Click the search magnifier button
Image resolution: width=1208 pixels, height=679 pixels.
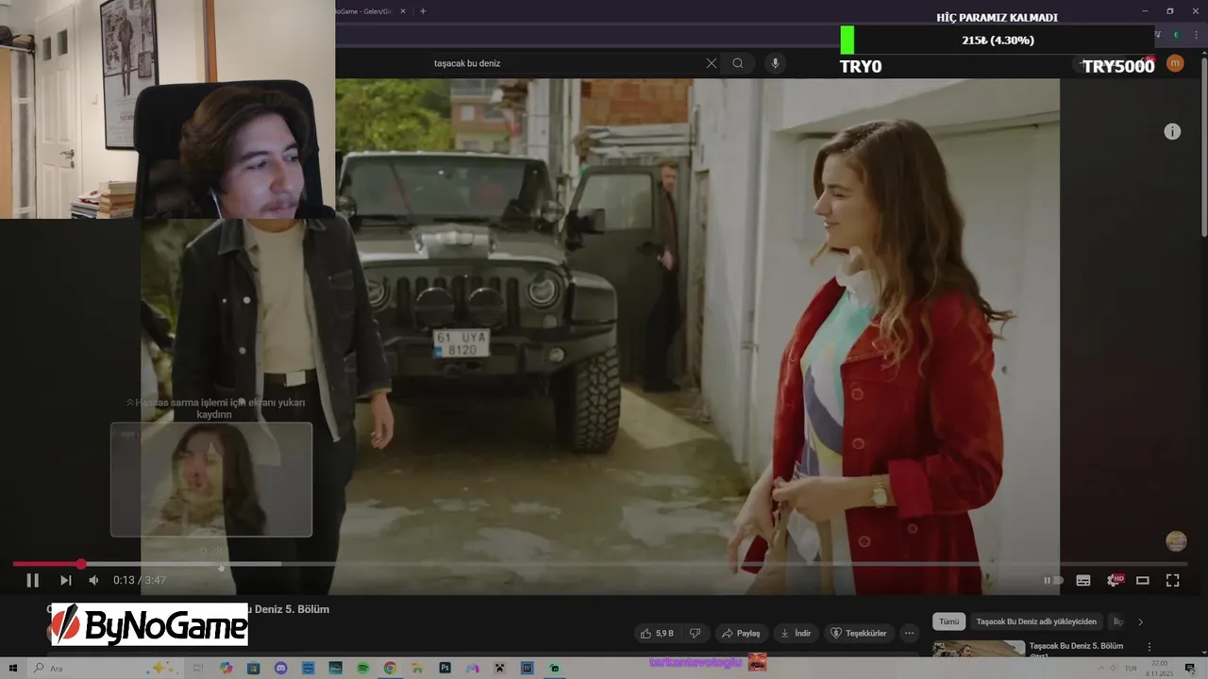coord(738,63)
